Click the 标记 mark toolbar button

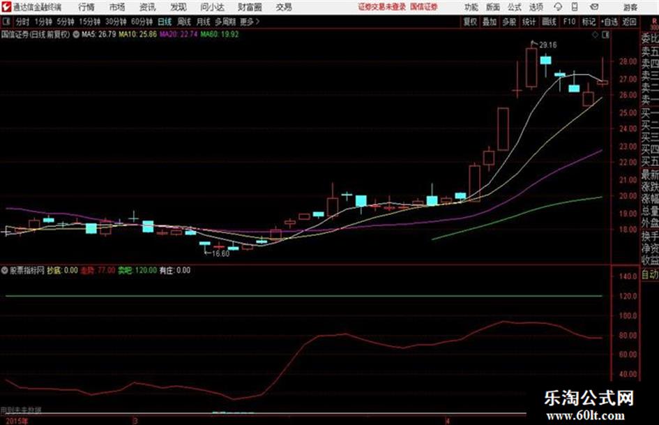(x=589, y=22)
